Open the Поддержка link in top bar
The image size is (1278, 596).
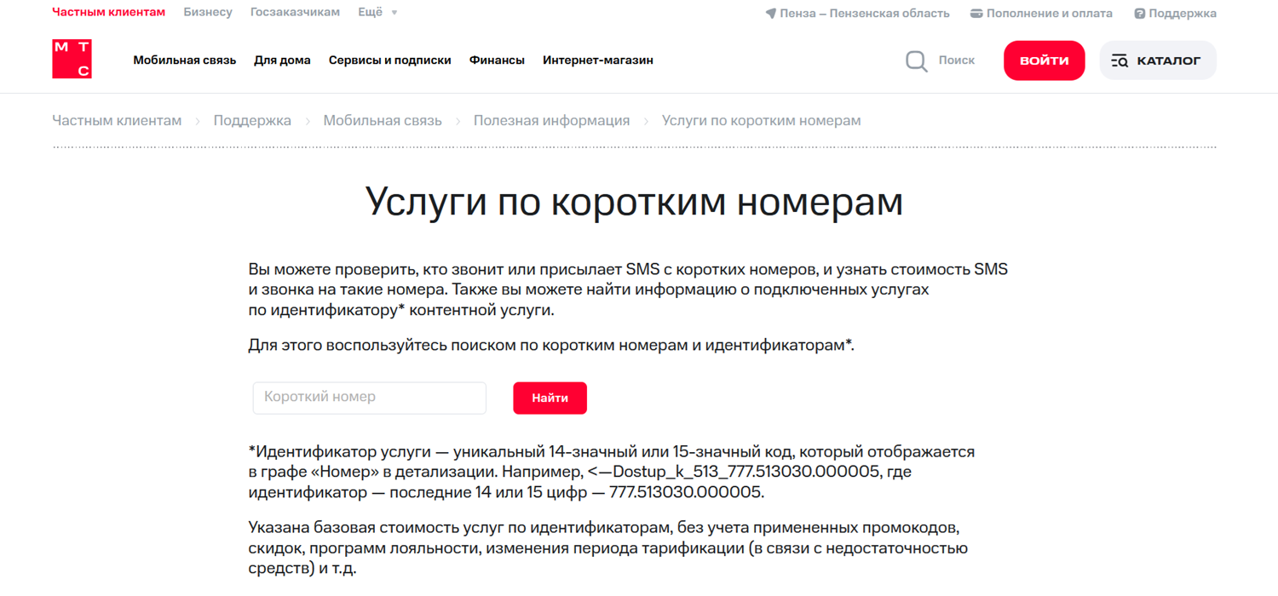(1183, 14)
